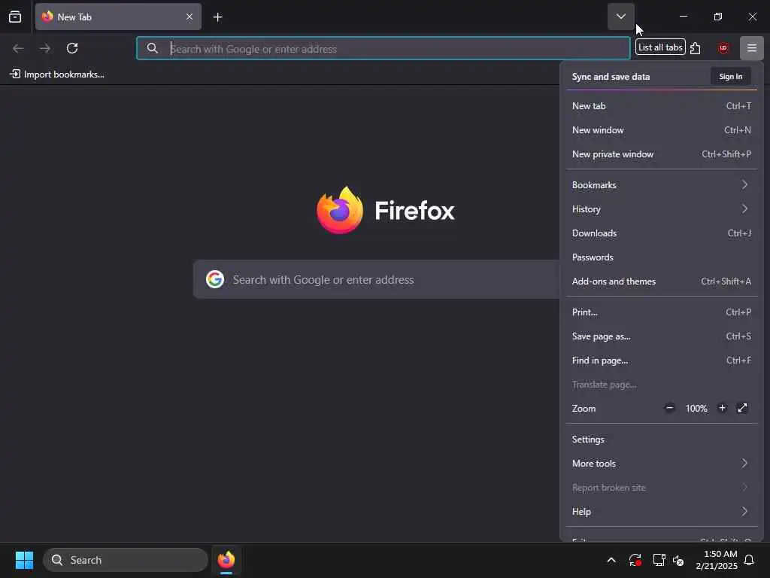
Task: Open Add-ons and themes
Action: 662,281
